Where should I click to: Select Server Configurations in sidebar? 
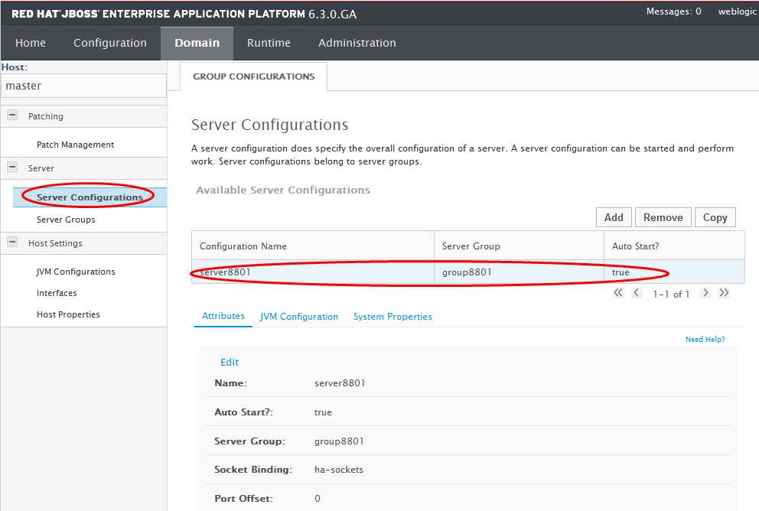90,197
